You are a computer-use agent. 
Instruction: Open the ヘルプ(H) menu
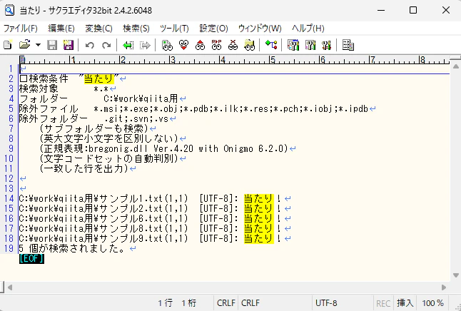(308, 29)
